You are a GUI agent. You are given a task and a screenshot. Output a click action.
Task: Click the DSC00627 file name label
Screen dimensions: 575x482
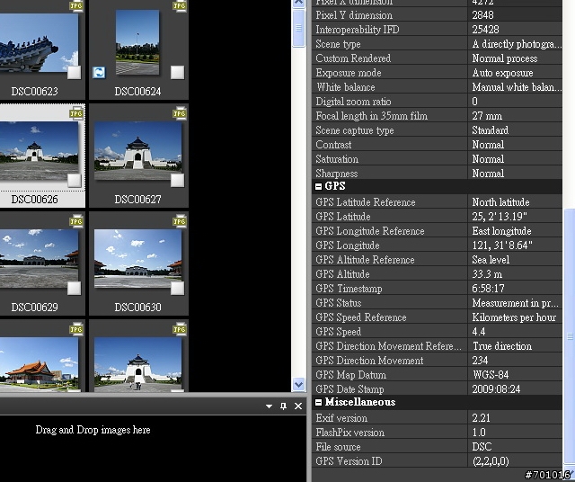click(137, 200)
